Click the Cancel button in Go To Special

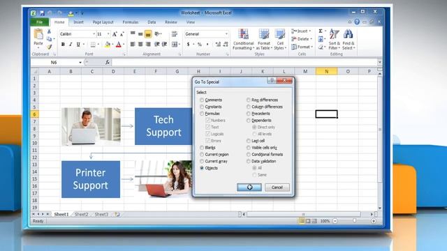277,188
